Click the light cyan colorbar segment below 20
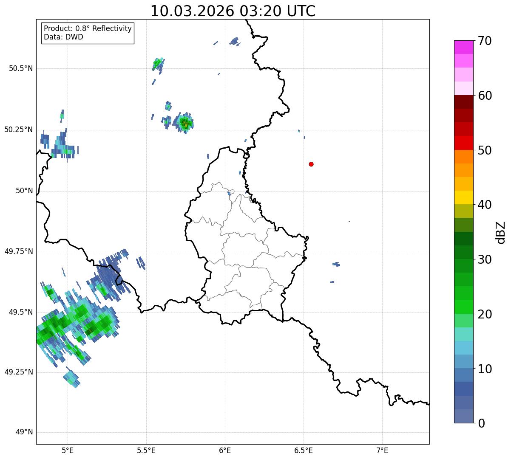This screenshot has height=459, width=511. click(464, 334)
